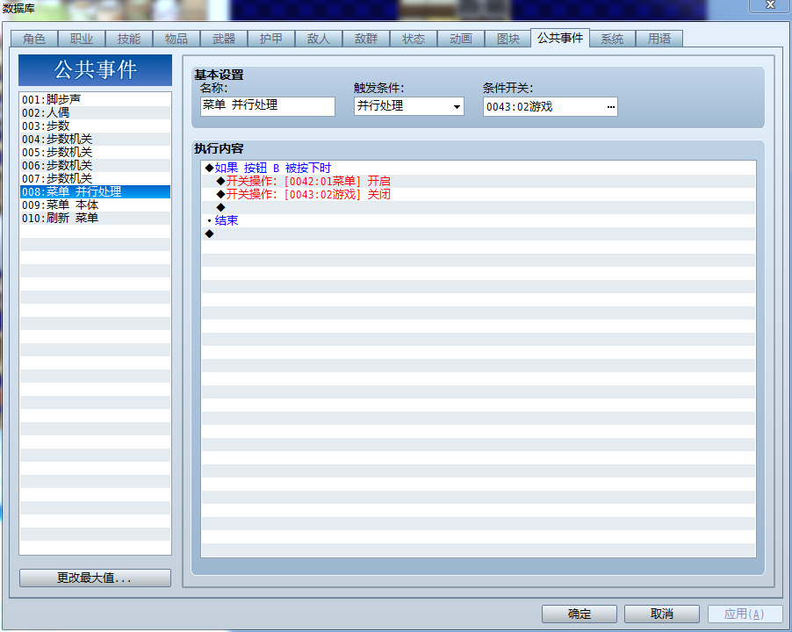Image resolution: width=792 pixels, height=632 pixels.
Task: Select common event 005:步数机关
Action: [x=95, y=152]
